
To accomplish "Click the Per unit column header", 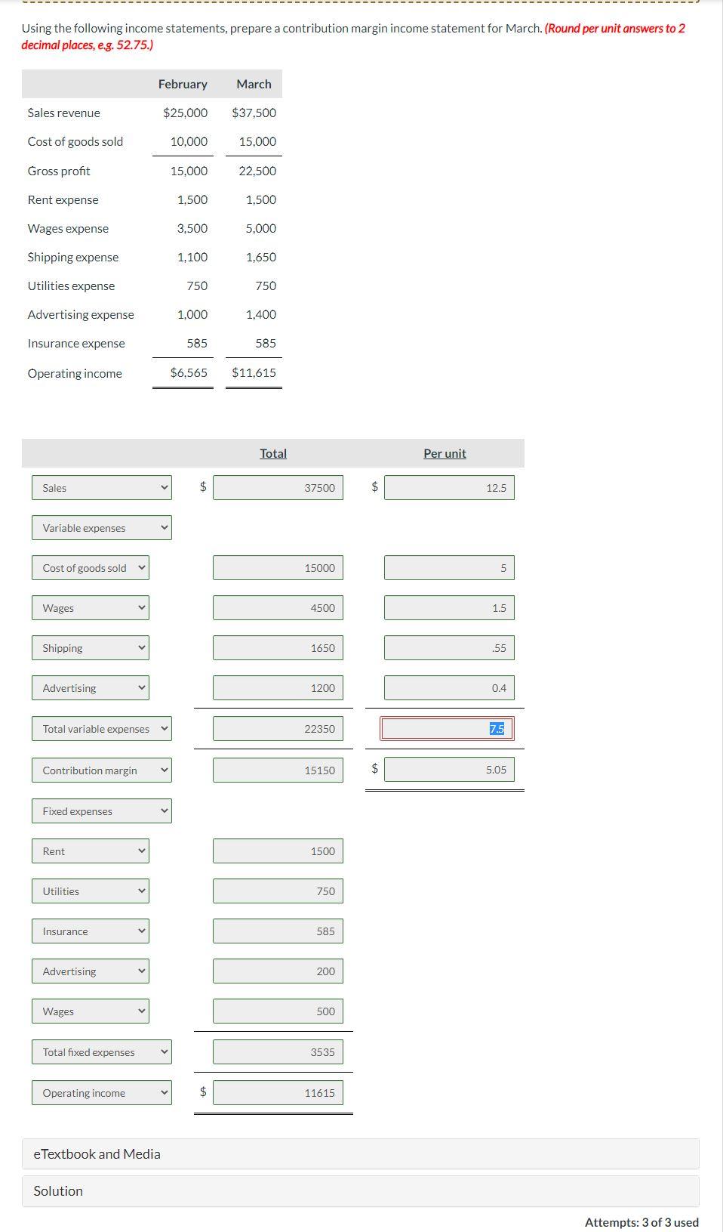I will [445, 453].
